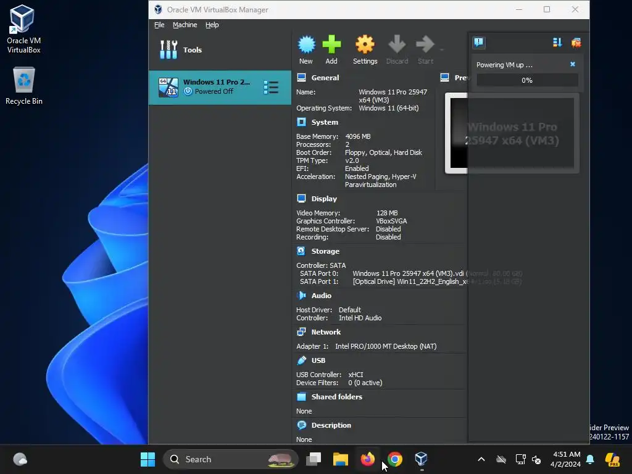Open the clock showing 4:51 AM
Image resolution: width=632 pixels, height=474 pixels.
[x=565, y=459]
